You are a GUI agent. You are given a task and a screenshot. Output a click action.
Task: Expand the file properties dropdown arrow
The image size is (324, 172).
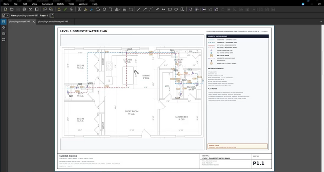tap(8, 15)
